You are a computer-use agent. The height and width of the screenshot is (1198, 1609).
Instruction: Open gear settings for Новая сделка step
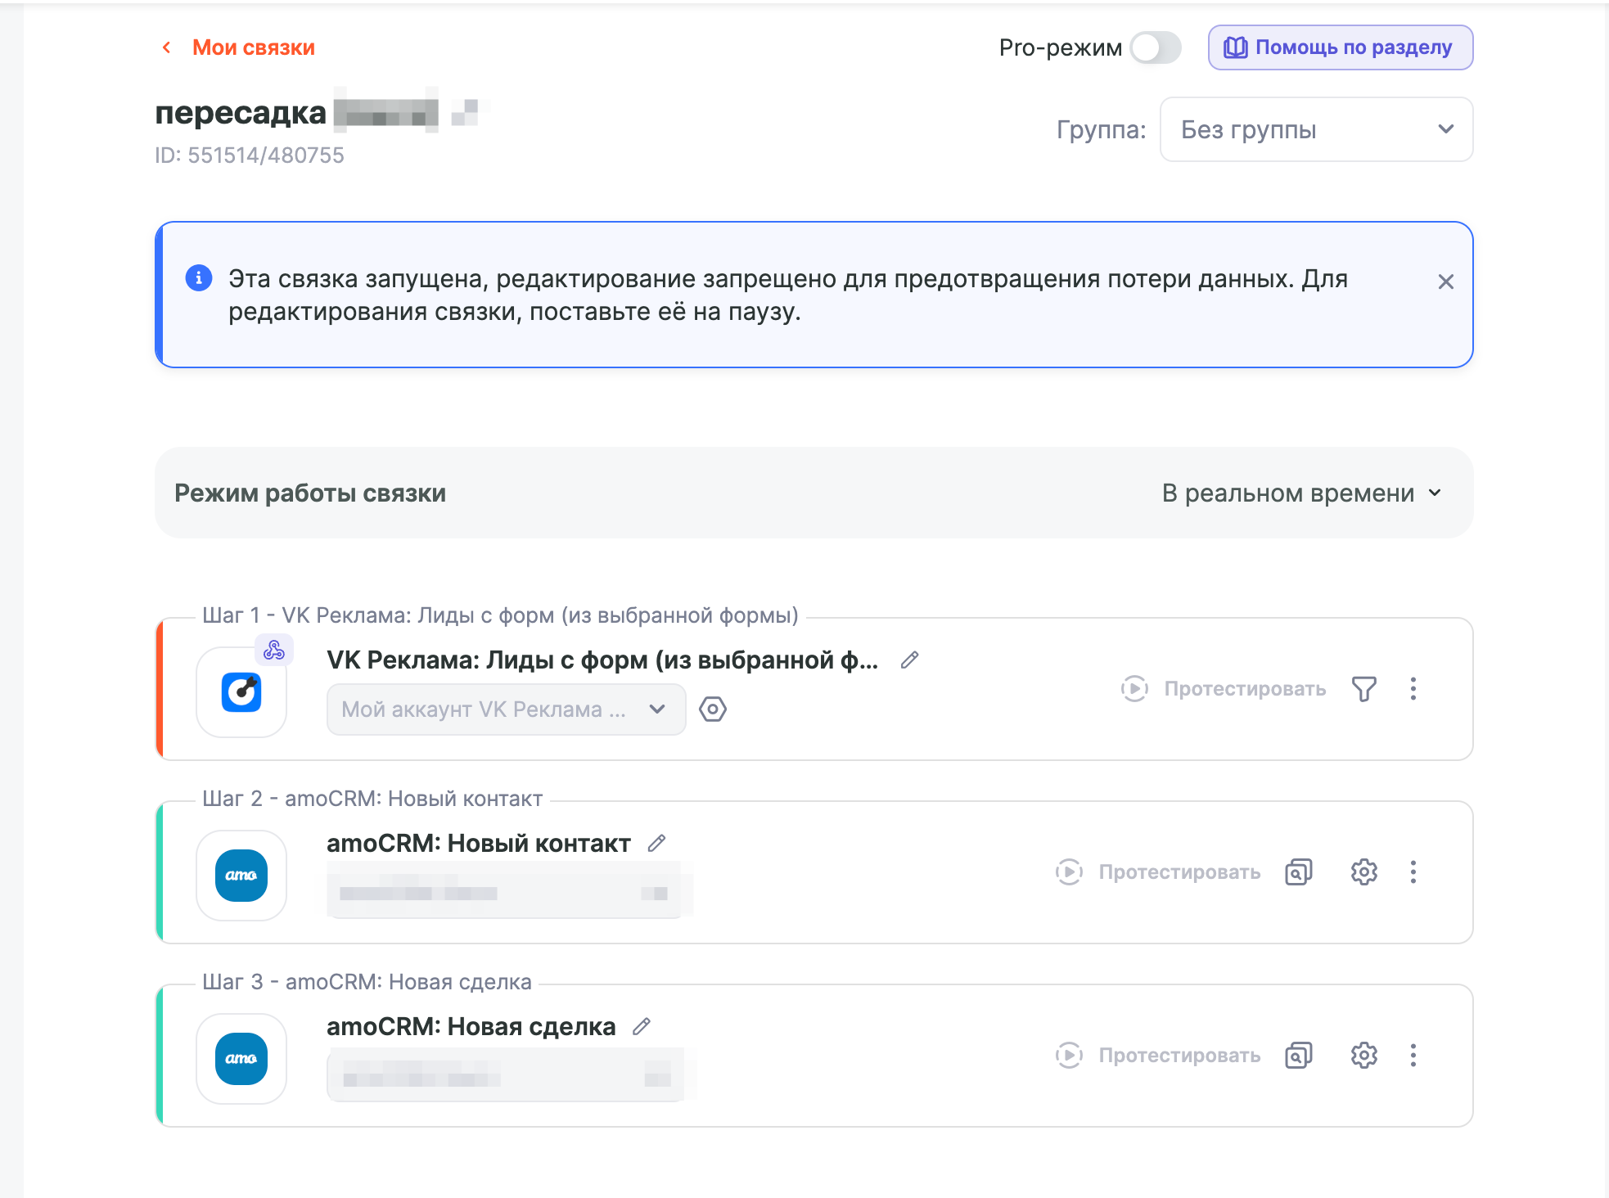click(x=1364, y=1056)
